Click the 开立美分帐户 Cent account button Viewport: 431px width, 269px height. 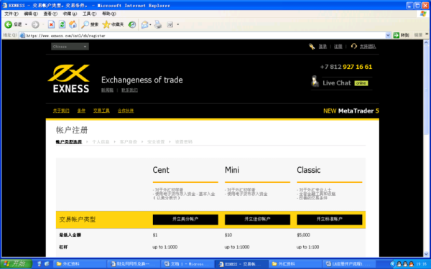(185, 220)
